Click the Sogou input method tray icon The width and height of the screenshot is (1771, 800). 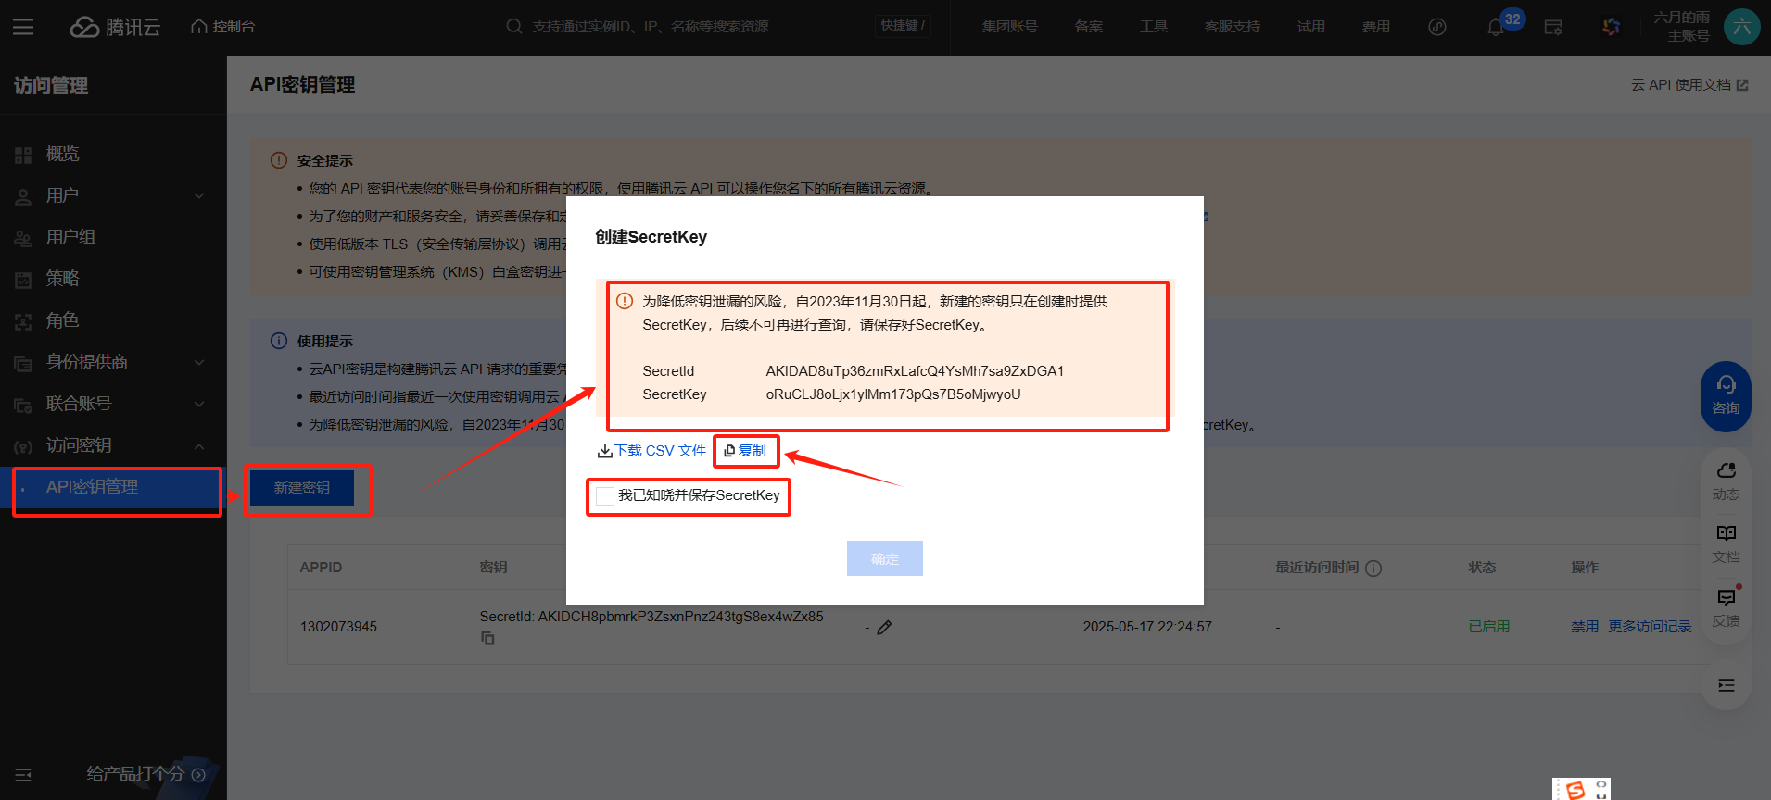click(x=1575, y=790)
